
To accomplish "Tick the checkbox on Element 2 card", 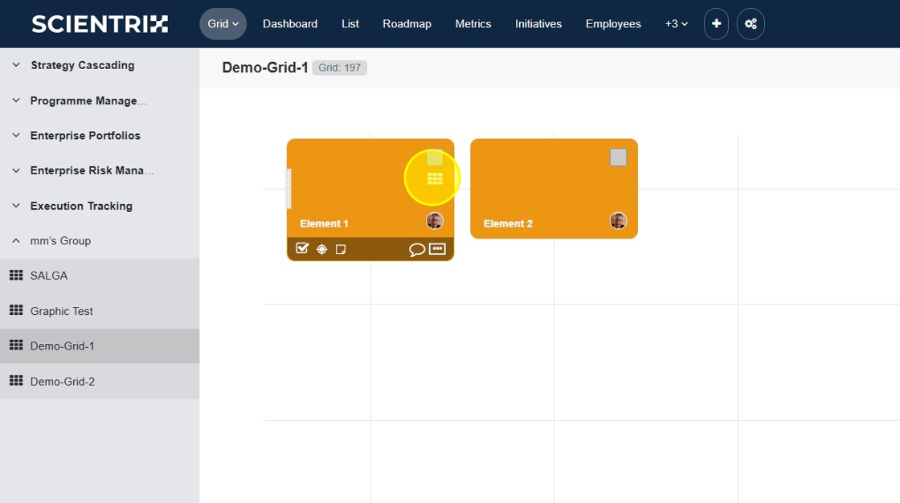I will (x=618, y=157).
